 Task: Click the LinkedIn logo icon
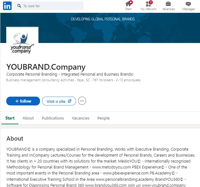point(7,6)
